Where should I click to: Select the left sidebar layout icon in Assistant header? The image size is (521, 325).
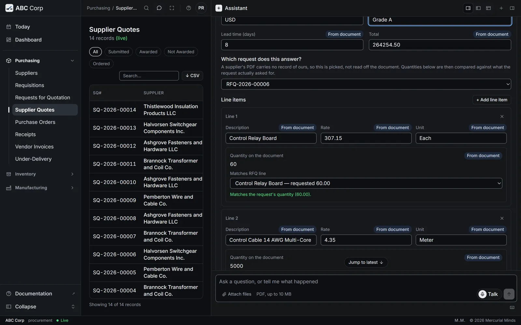point(478,8)
